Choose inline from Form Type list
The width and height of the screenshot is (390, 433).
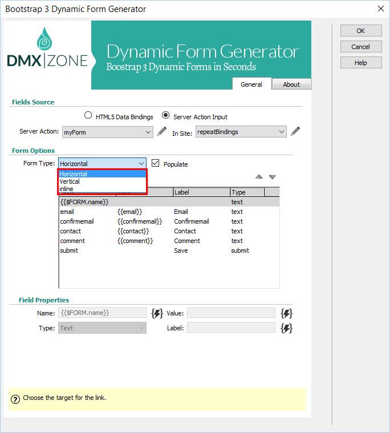pos(102,189)
